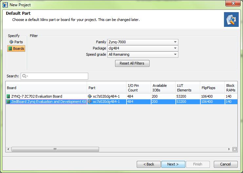This screenshot has height=173, width=243.
Task: Click Available IOBs 200 in ZedBoard row
Action: [155, 102]
